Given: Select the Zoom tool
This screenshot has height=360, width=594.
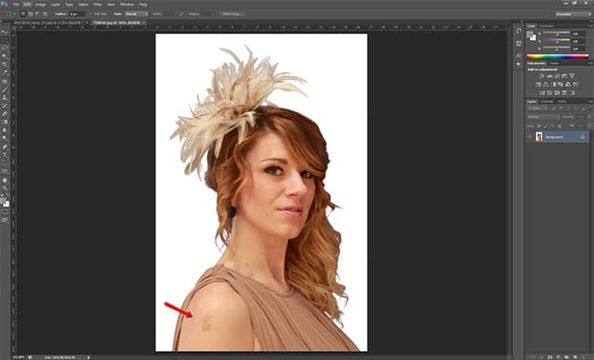Looking at the screenshot, I should click(x=5, y=188).
